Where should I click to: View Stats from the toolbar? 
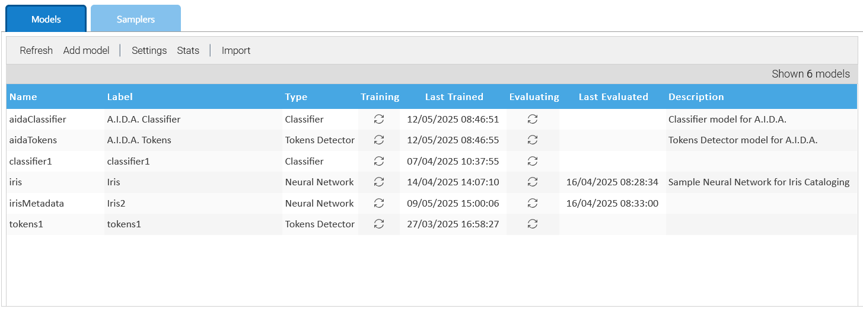(188, 50)
